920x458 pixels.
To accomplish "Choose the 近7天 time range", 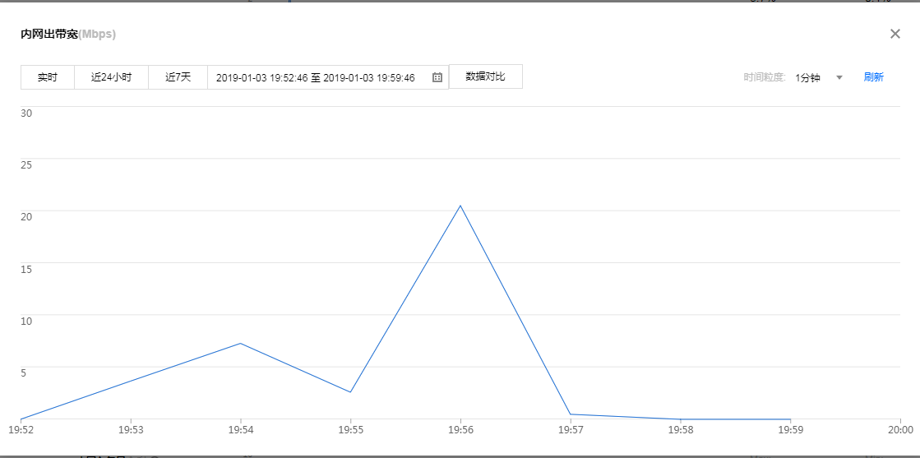I will coord(178,77).
